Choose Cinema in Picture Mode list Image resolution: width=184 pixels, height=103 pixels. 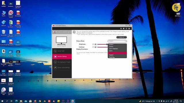point(117,47)
